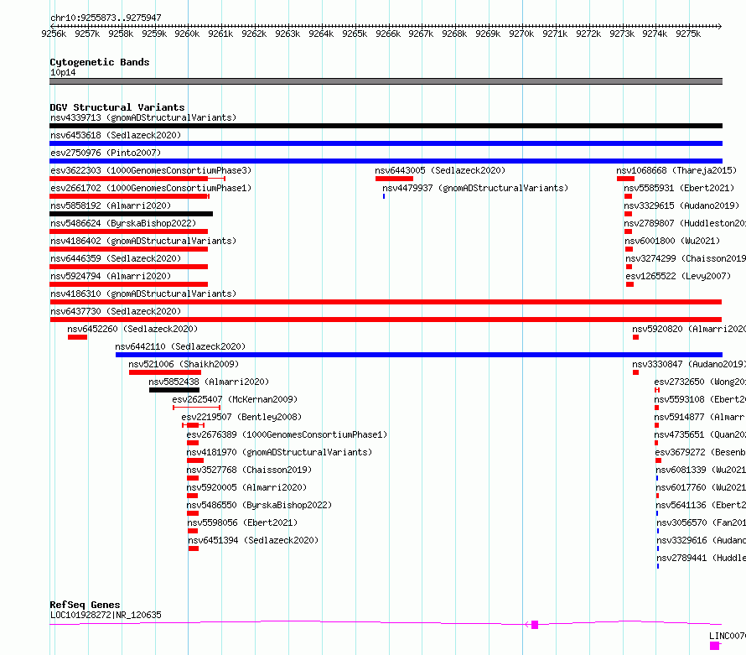Viewport: 746px width, 655px height.
Task: Click the nsv6442110 Sedlazeck2020 label
Action: [180, 346]
